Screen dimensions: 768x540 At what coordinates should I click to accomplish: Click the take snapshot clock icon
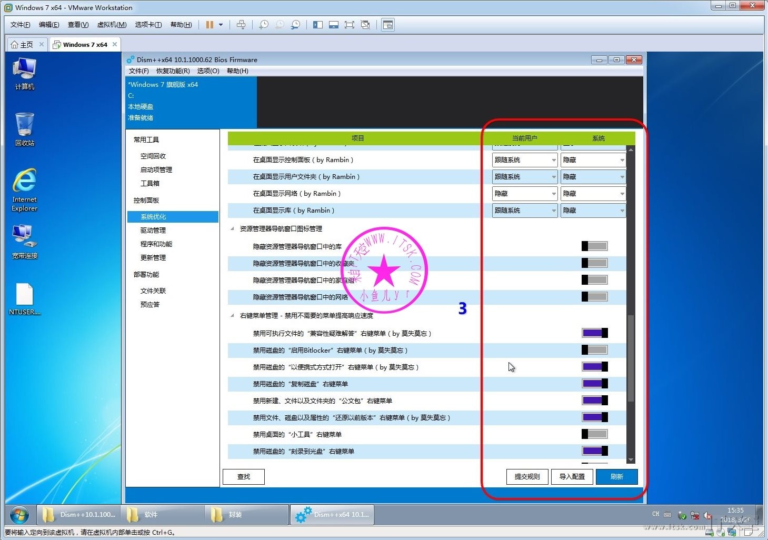[x=263, y=25]
